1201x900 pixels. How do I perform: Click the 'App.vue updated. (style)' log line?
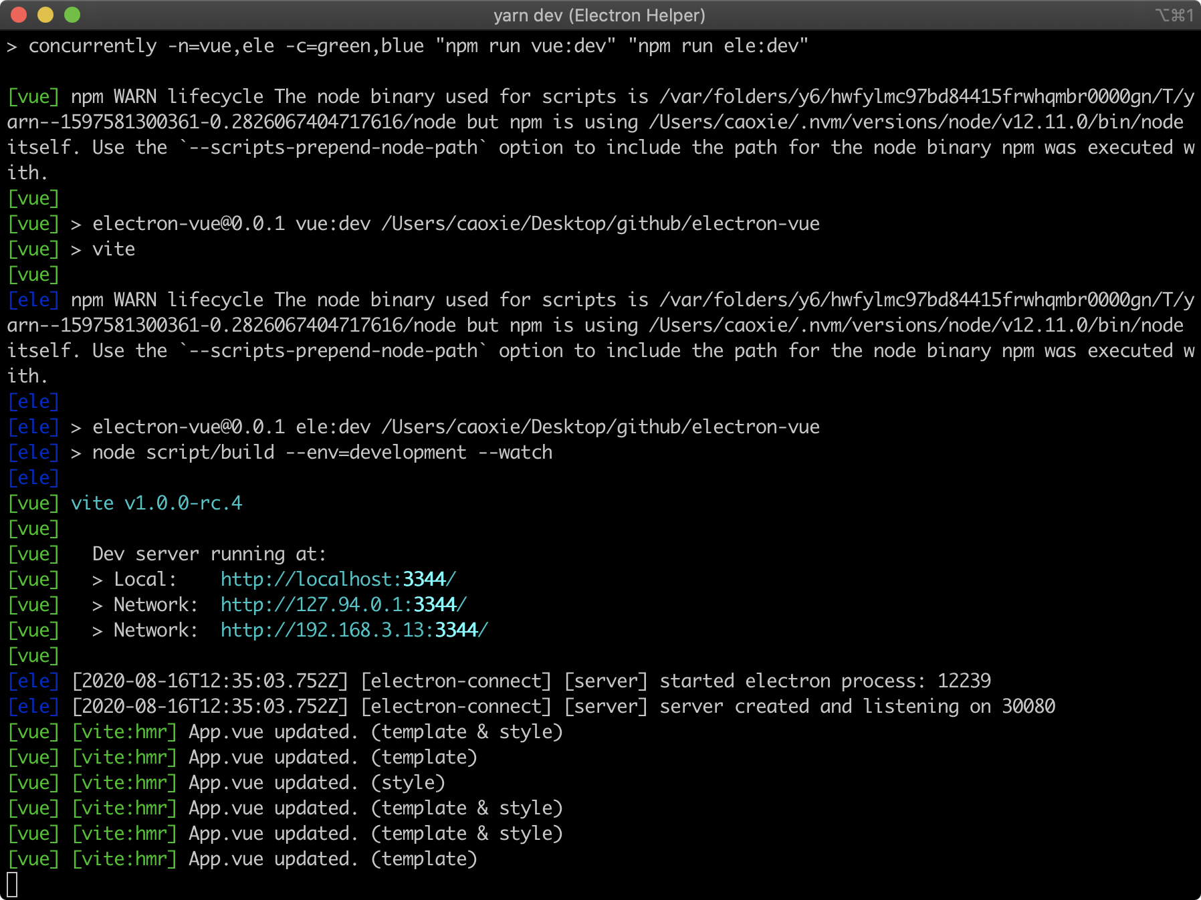point(316,782)
